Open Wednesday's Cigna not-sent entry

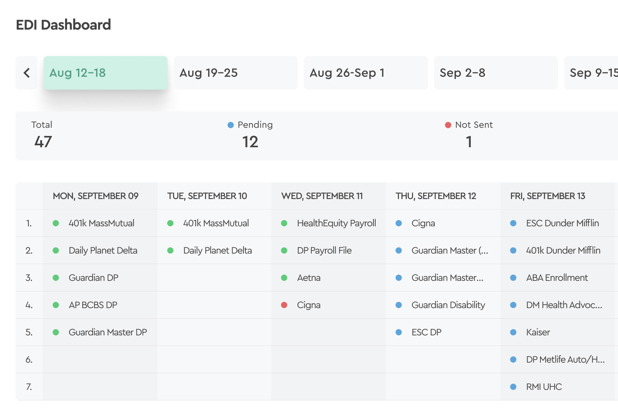pyautogui.click(x=309, y=305)
